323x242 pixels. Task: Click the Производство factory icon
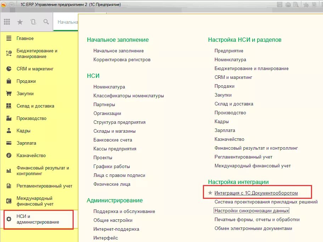click(x=8, y=118)
